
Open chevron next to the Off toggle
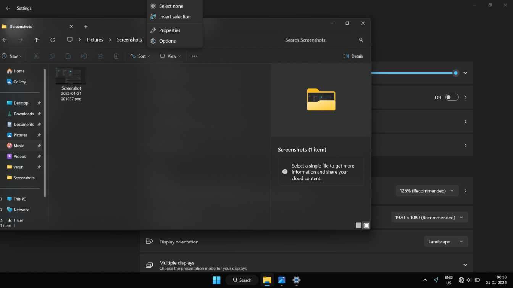coord(465,97)
